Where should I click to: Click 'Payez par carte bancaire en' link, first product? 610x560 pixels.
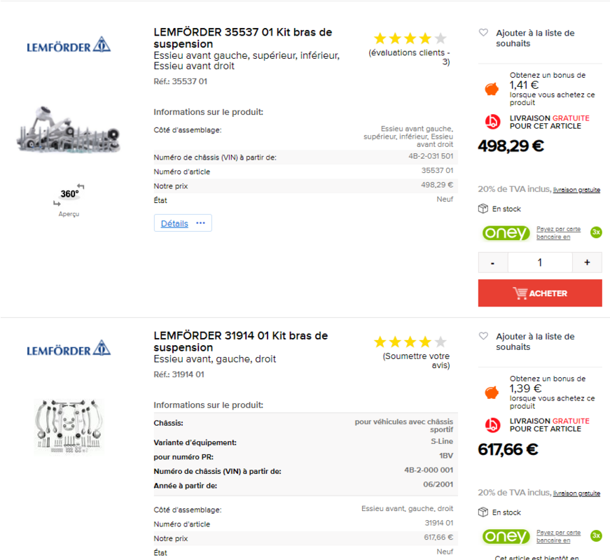tap(559, 232)
